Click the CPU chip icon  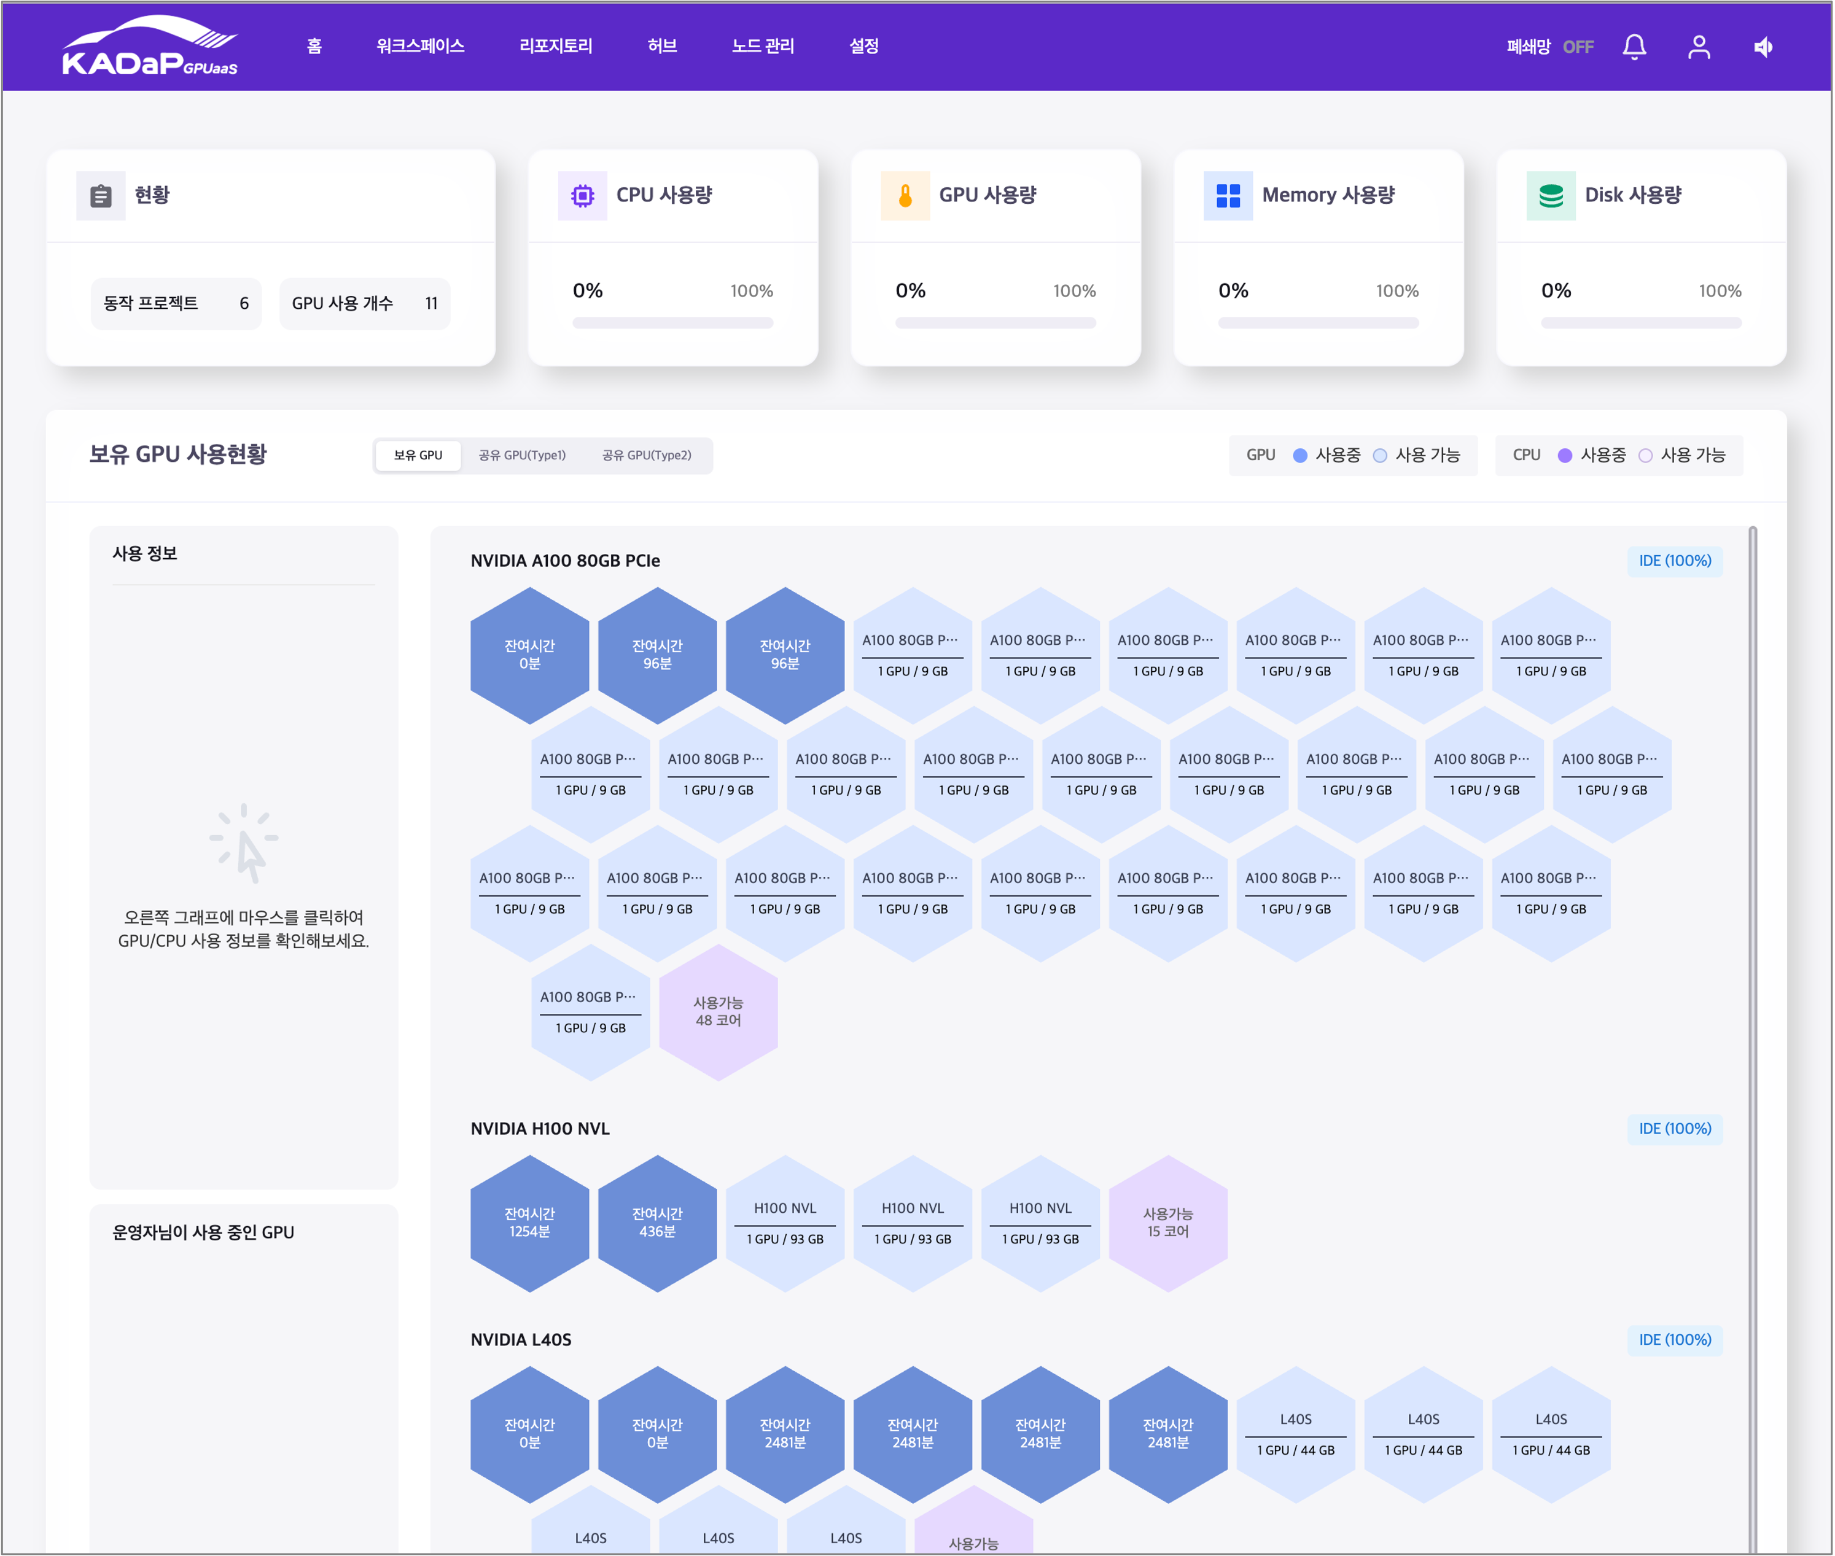[x=582, y=195]
